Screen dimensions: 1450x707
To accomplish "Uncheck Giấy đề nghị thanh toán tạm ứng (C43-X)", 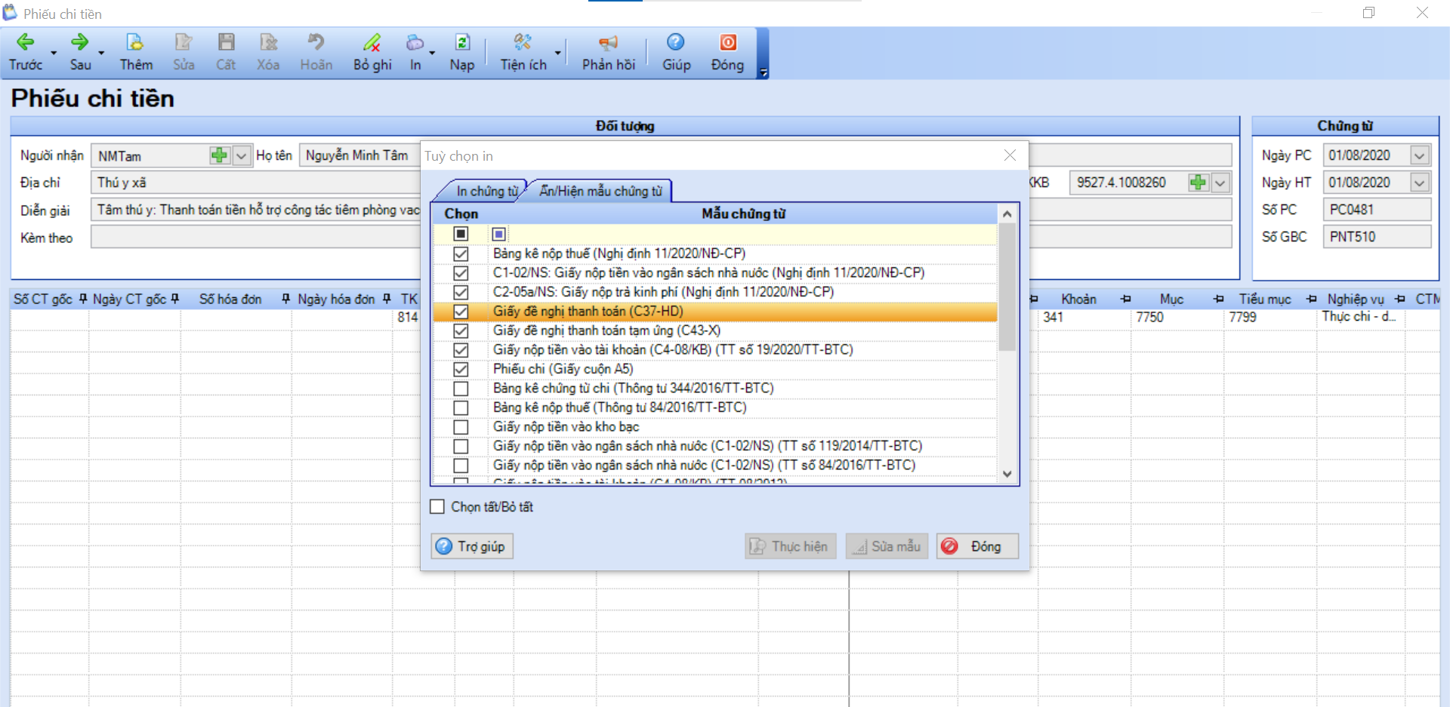I will tap(461, 331).
